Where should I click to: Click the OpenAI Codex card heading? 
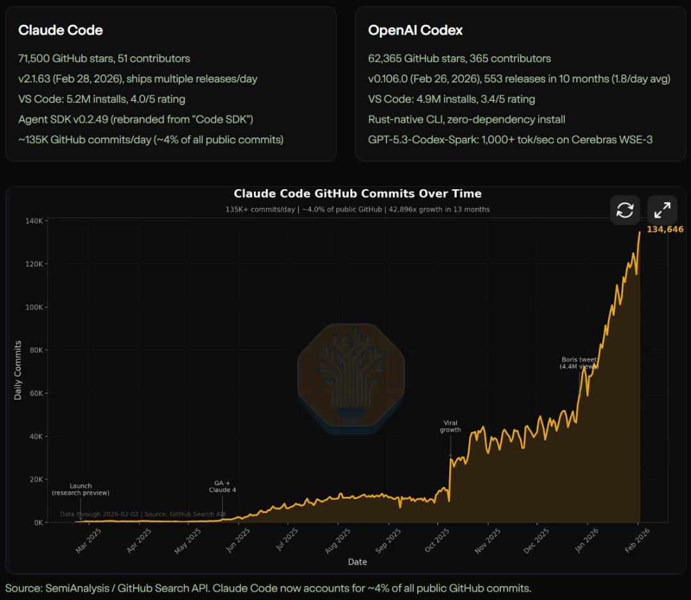click(x=415, y=30)
